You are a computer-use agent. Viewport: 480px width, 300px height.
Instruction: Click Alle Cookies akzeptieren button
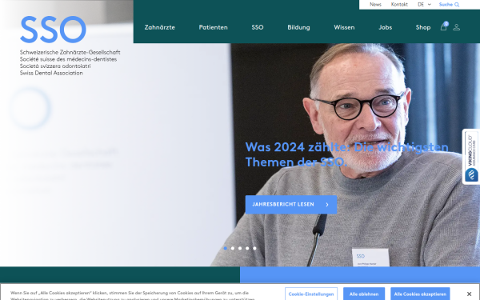click(x=420, y=294)
